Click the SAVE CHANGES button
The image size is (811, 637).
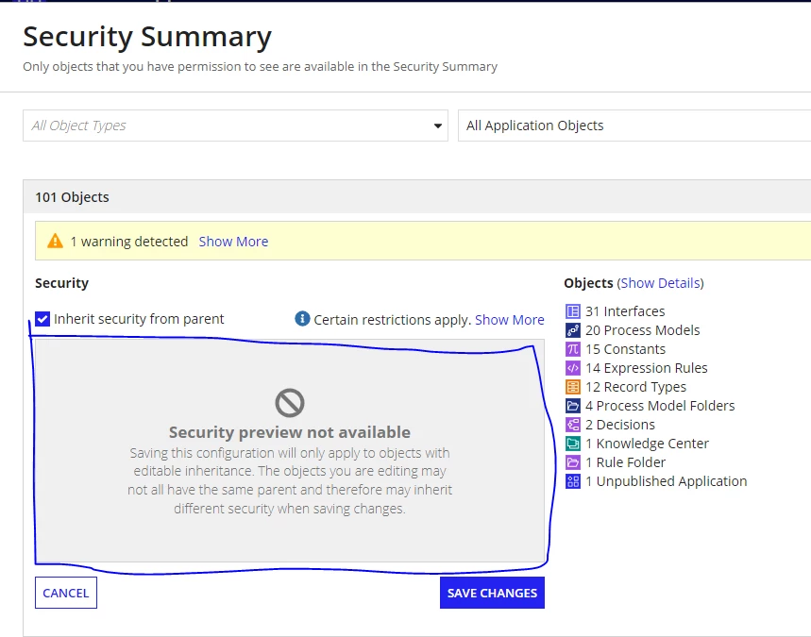coord(492,593)
